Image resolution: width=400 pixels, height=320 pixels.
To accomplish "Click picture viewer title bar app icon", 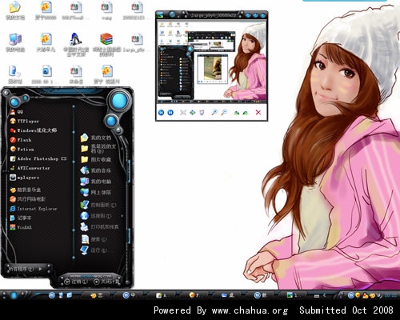I will coord(160,15).
